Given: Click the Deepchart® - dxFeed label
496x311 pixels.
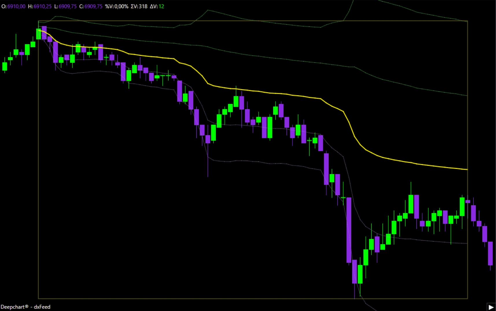Looking at the screenshot, I should 25,307.
